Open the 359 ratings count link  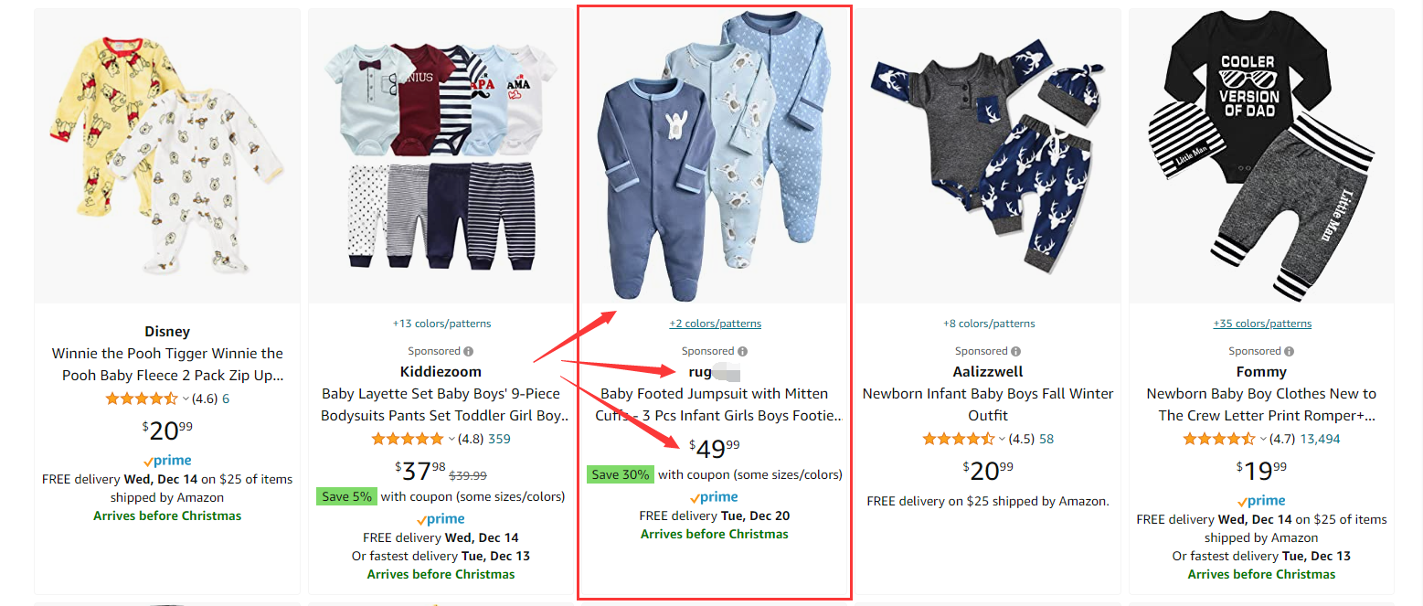[499, 440]
